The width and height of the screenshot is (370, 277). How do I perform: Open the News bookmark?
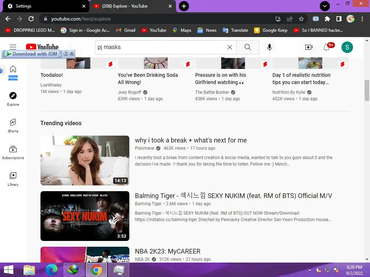[207, 30]
